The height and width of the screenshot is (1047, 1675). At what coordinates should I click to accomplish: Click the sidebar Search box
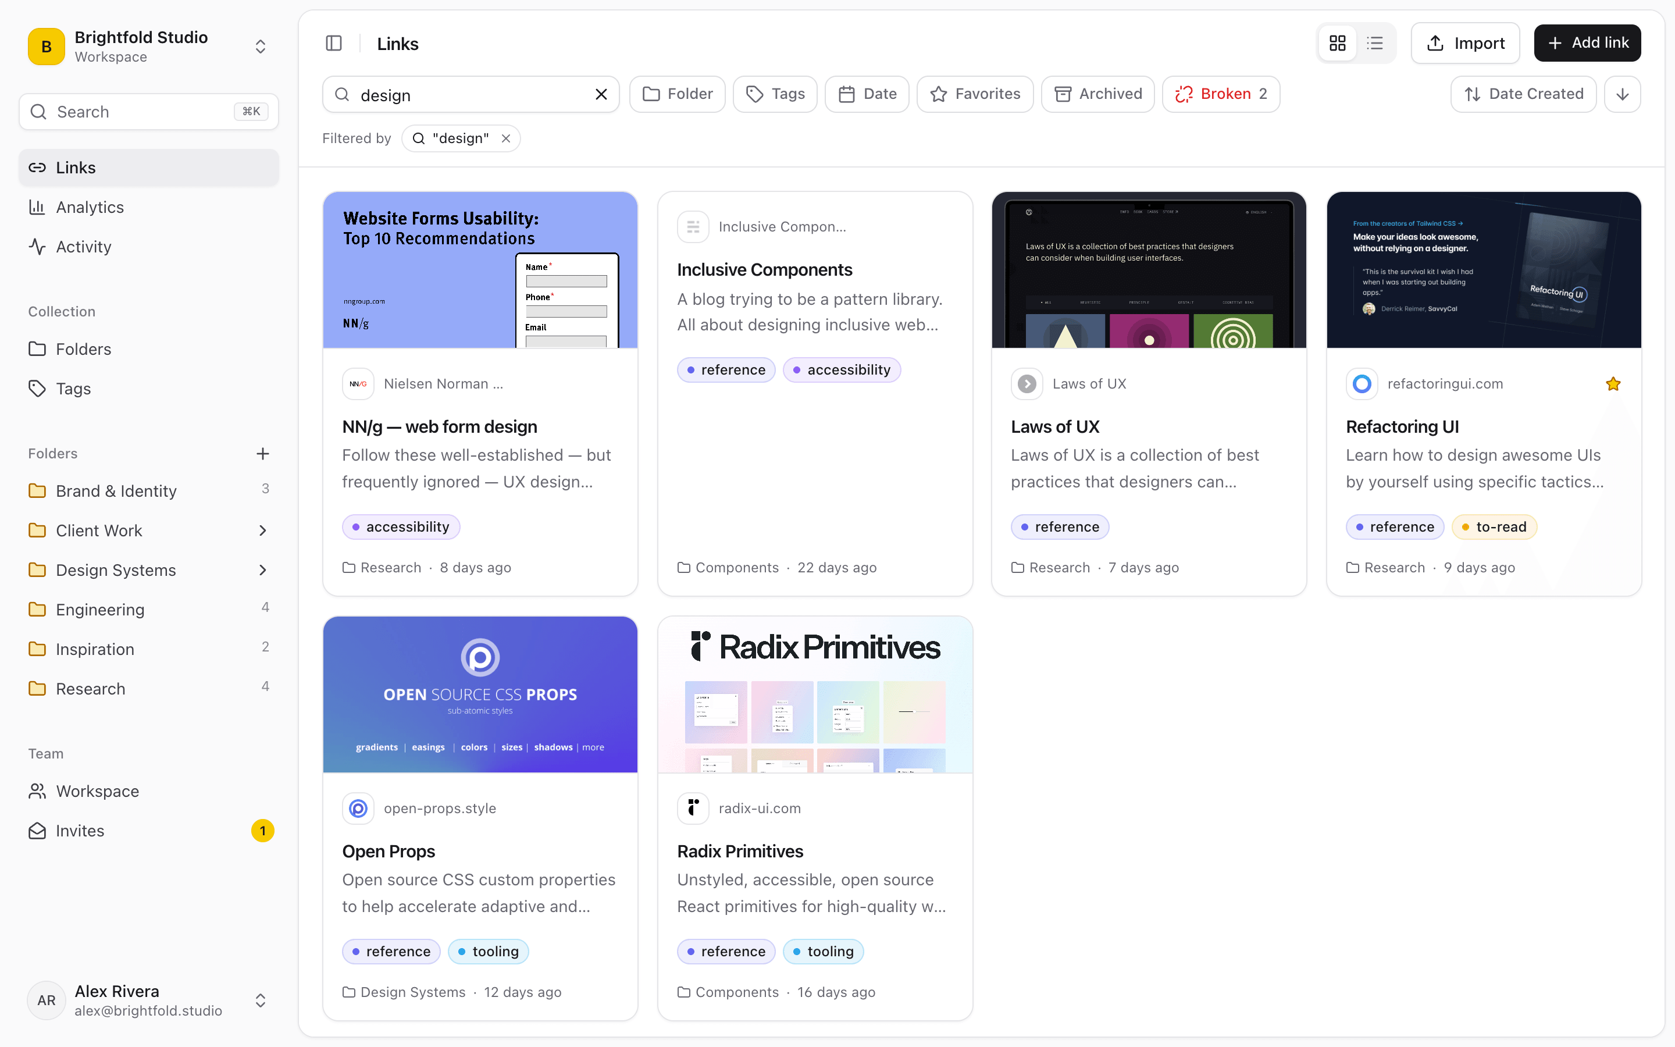pos(148,112)
